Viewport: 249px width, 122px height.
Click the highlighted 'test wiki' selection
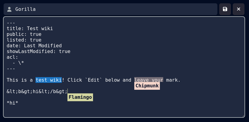[48, 80]
